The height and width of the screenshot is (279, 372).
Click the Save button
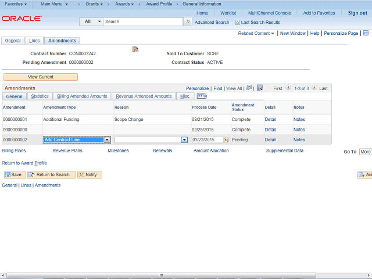coord(13,174)
